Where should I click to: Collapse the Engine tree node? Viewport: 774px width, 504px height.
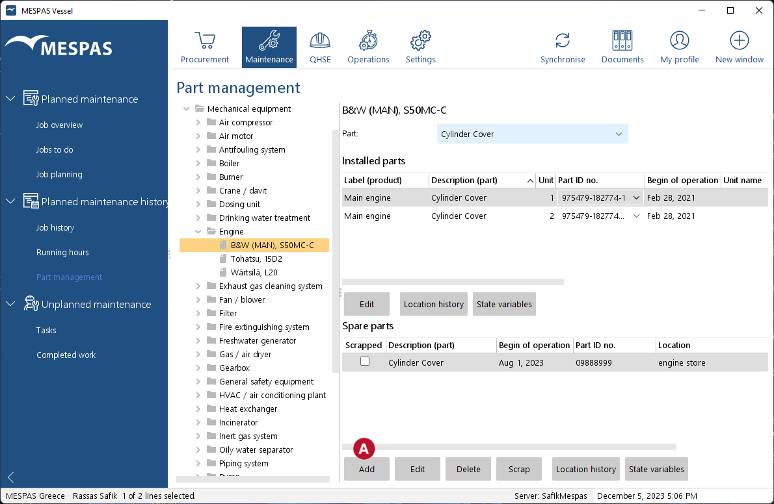[198, 231]
